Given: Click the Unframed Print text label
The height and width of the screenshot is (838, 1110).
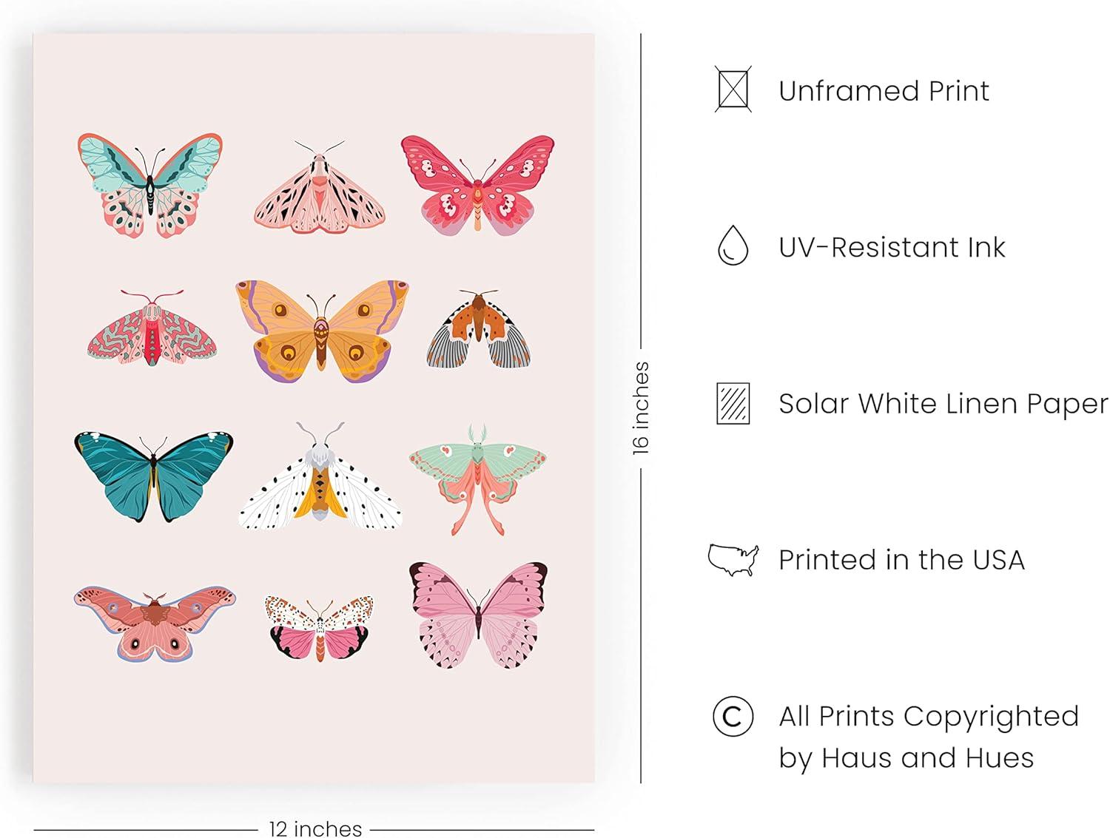Looking at the screenshot, I should click(884, 91).
